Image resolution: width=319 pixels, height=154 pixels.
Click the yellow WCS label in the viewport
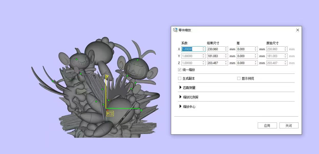pyautogui.click(x=110, y=114)
